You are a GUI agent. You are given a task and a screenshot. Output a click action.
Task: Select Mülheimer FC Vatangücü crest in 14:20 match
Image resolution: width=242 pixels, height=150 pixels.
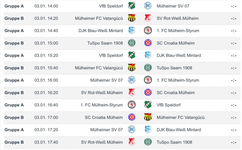(x=132, y=18)
